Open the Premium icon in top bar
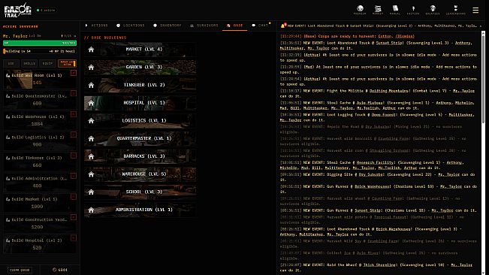The image size is (489, 275). pyautogui.click(x=360, y=10)
